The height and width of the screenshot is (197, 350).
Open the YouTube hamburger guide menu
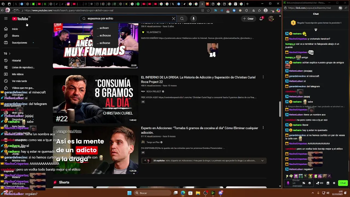point(6,19)
